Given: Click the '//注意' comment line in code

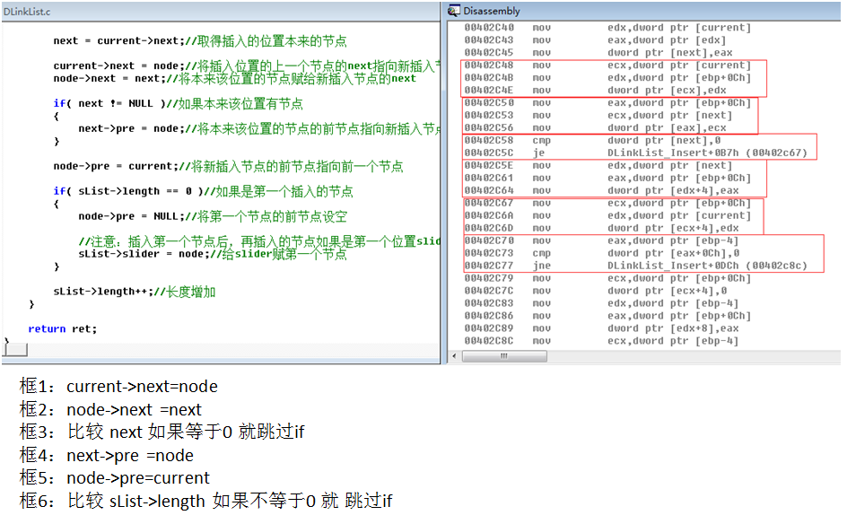Looking at the screenshot, I should 259,241.
